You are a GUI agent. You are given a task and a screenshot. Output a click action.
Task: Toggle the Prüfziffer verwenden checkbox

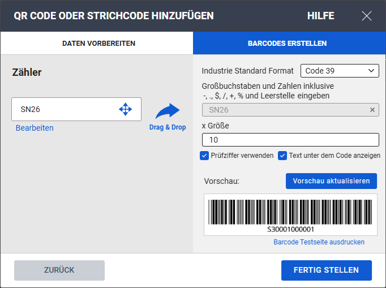pos(204,156)
